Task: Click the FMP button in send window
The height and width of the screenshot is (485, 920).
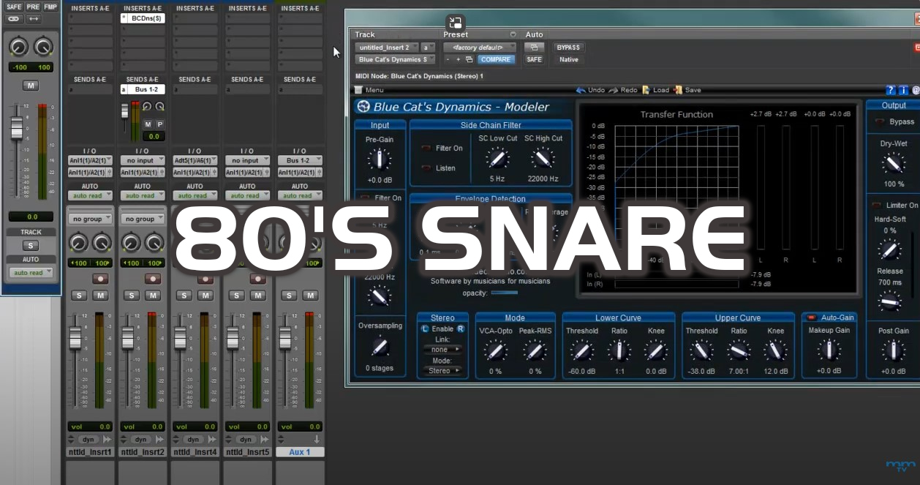Action: (50, 7)
